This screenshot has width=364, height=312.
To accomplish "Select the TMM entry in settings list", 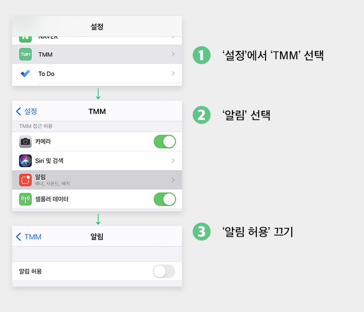I will [x=97, y=54].
